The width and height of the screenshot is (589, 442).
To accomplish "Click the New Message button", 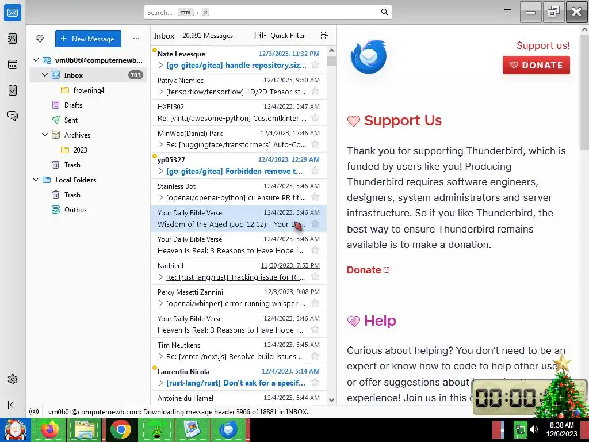I will [88, 39].
